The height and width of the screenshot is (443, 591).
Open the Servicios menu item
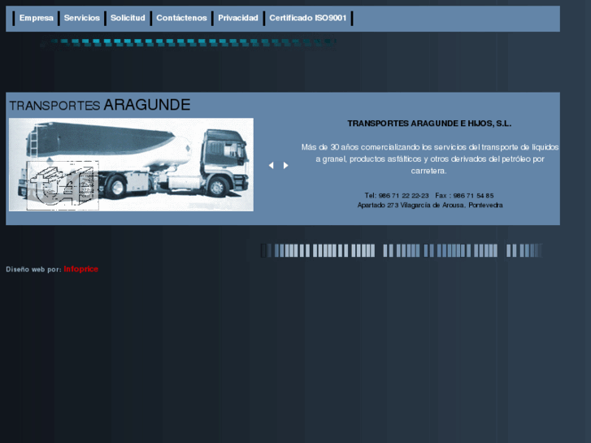click(82, 18)
